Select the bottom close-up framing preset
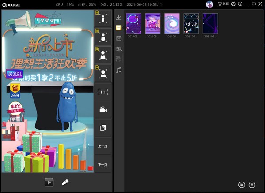265x193 pixels. 103,74
